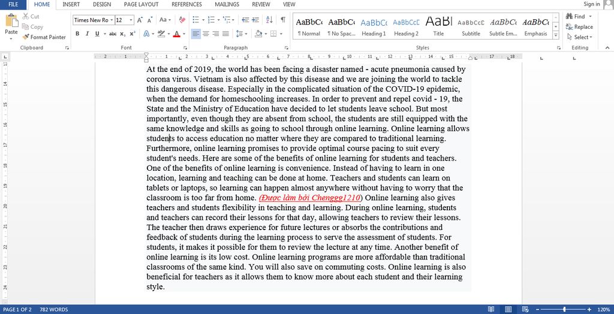Show or hide paragraph marks

point(283,20)
